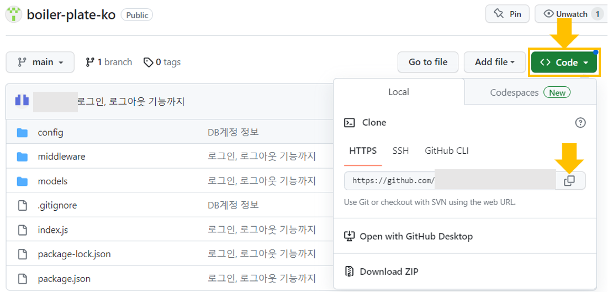Click the file icon beside package.json

click(x=23, y=279)
